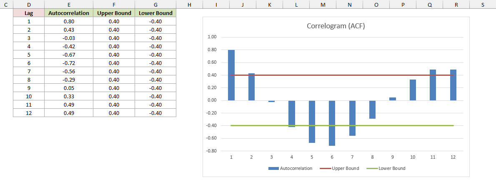
Task: Select the autocorrelation cell showing -0.42
Action: pyautogui.click(x=69, y=47)
